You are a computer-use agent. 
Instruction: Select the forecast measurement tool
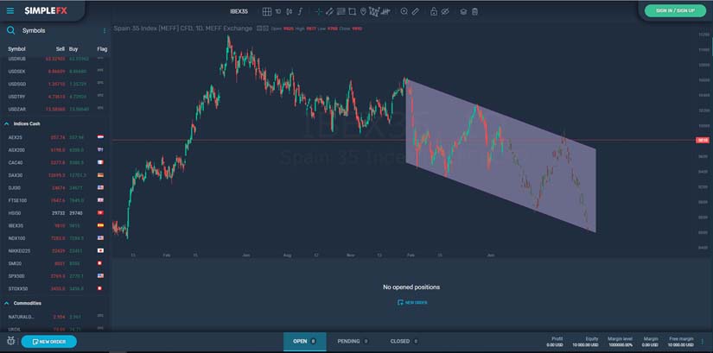click(386, 12)
